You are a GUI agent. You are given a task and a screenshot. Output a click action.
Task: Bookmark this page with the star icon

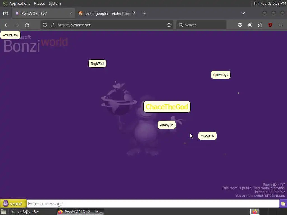169,25
